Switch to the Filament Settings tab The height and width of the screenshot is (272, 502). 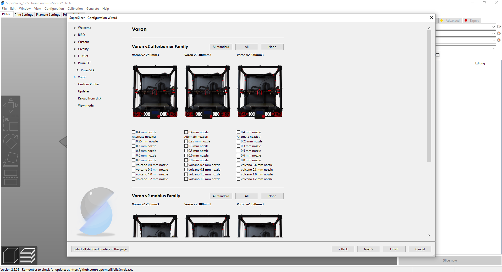point(48,15)
